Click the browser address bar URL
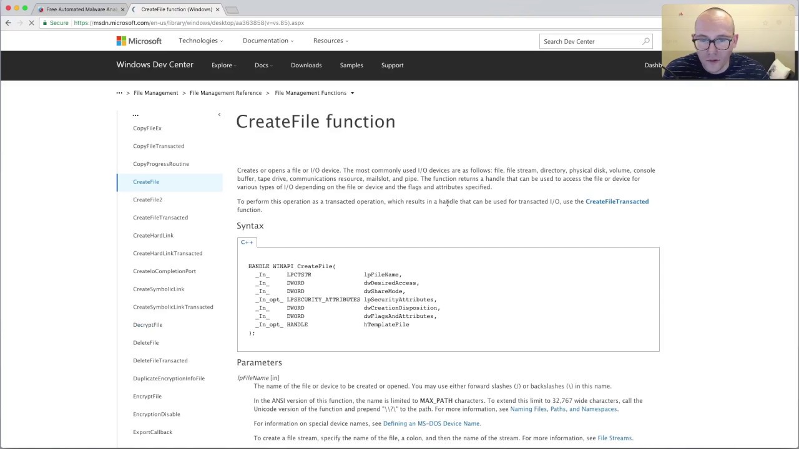The image size is (799, 449). 189,23
